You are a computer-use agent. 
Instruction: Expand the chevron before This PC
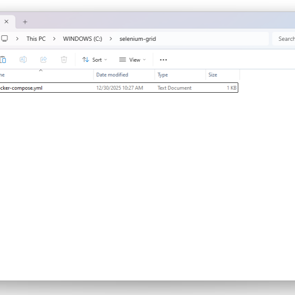click(x=17, y=39)
